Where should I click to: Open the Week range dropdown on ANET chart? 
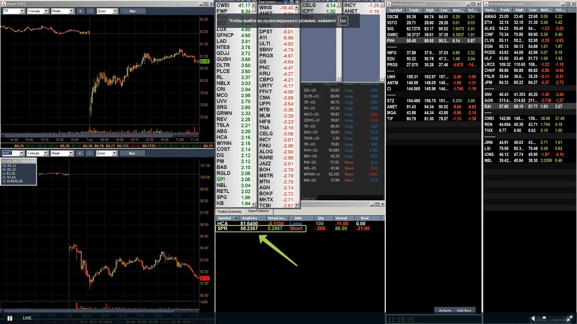pyautogui.click(x=71, y=153)
